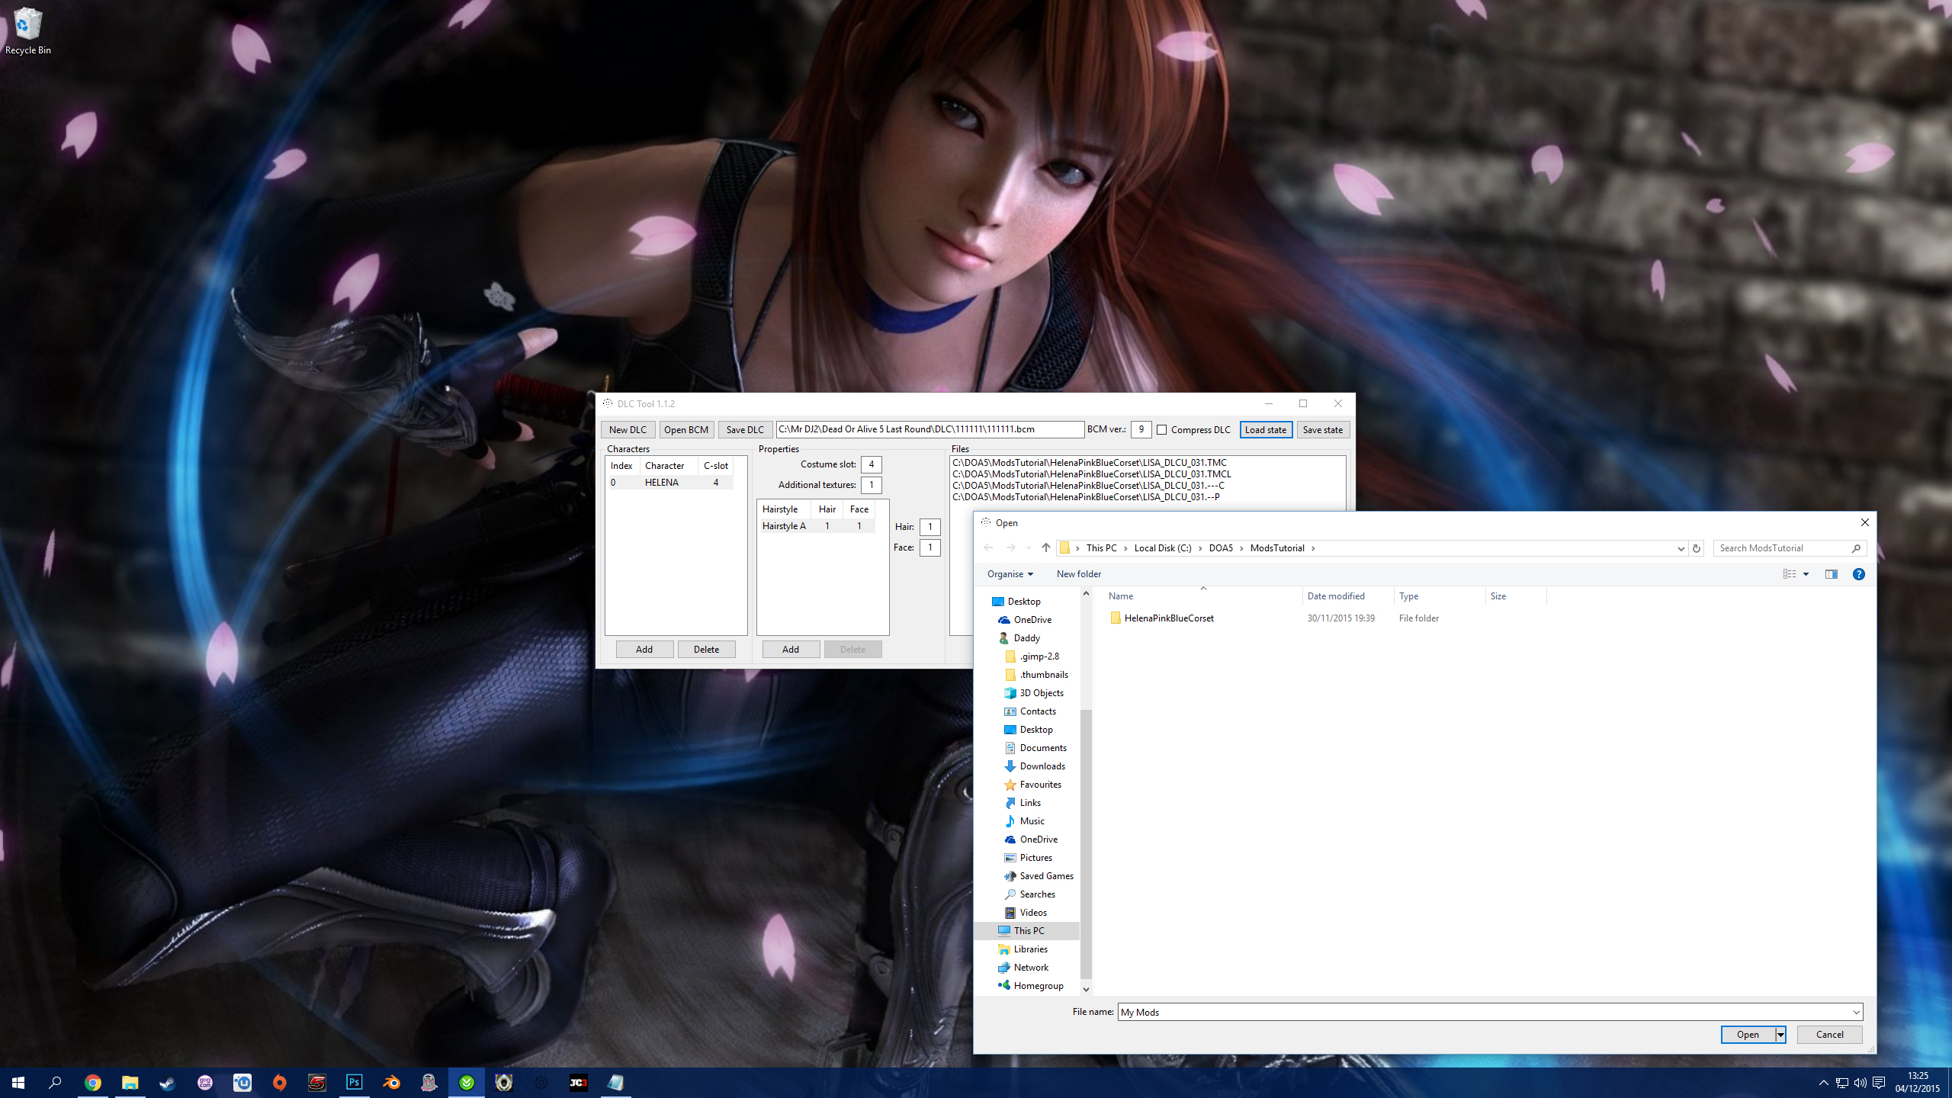The image size is (1952, 1098).
Task: Select the HelenaPinkBlueCorset folder
Action: [x=1168, y=618]
